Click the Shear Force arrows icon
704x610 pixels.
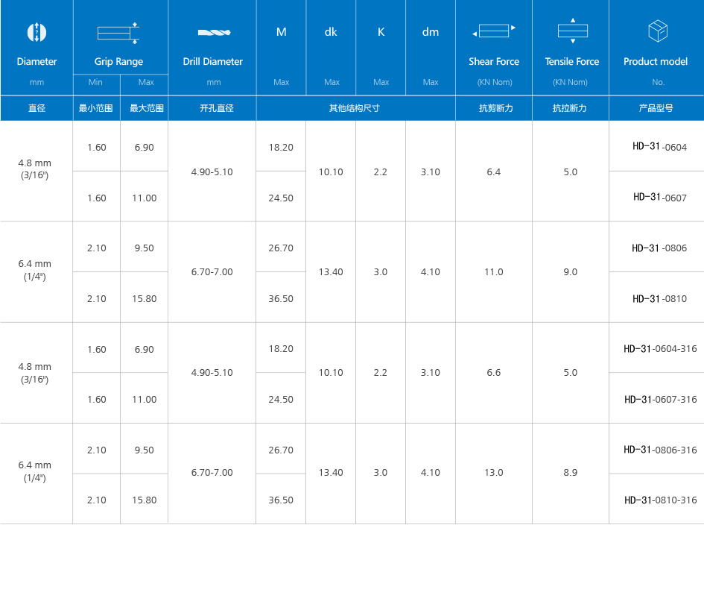(494, 31)
